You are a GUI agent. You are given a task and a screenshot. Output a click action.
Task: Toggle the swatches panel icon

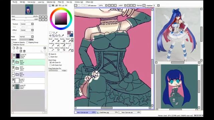pyautogui.click(x=63, y=5)
